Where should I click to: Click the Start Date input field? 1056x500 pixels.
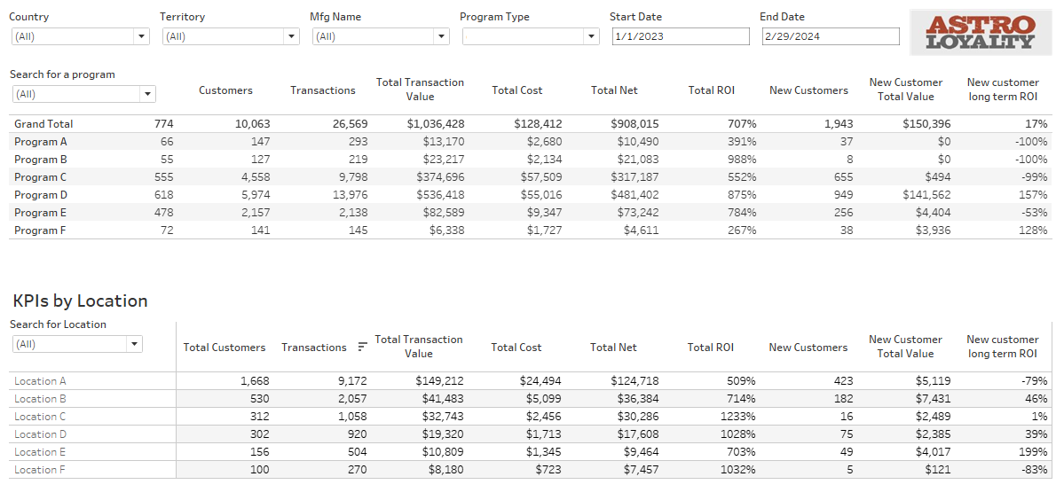pos(680,36)
